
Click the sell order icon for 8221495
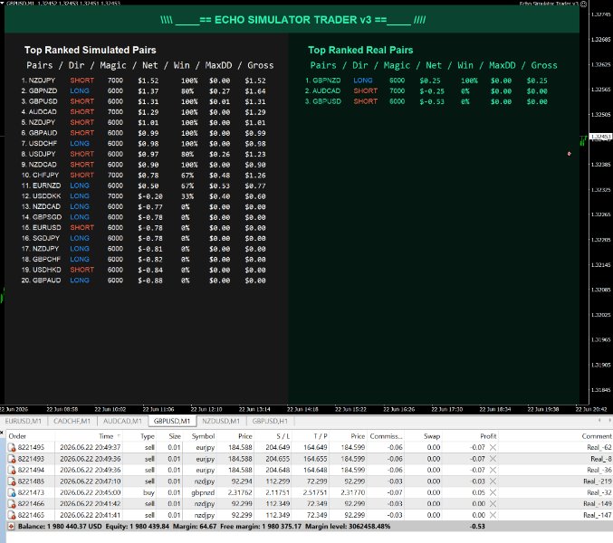tap(12, 448)
